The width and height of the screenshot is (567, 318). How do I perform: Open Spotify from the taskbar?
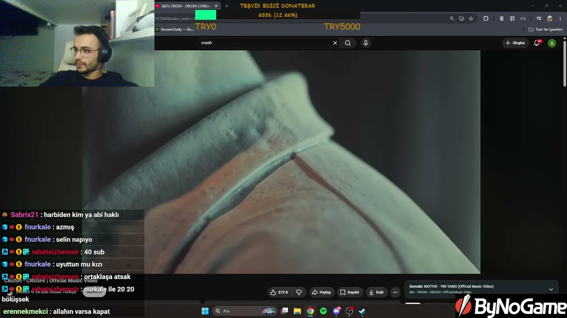pos(323,311)
